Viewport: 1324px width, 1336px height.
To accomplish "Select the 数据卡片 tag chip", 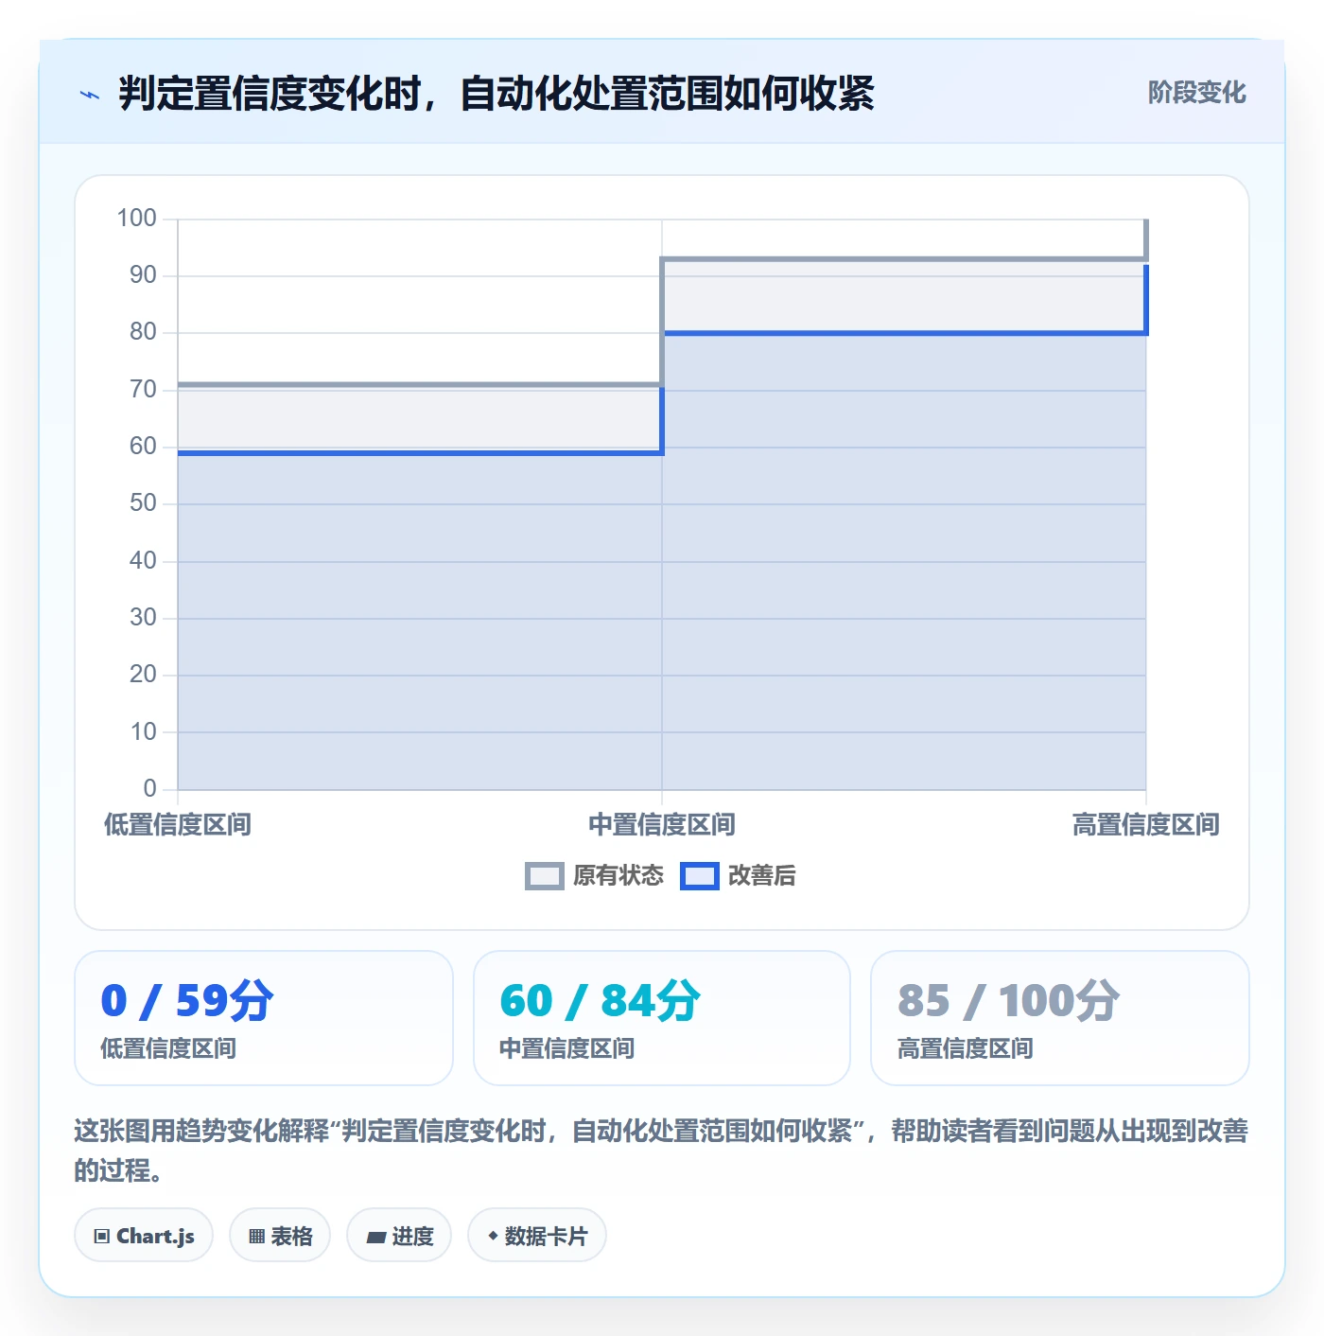I will tap(537, 1235).
